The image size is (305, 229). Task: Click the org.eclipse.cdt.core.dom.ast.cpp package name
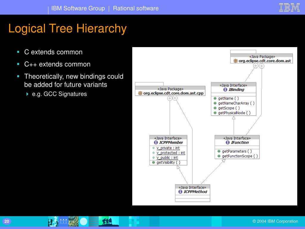[173, 93]
